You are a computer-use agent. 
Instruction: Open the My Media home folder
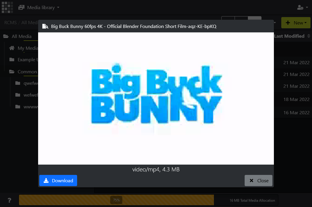23,48
